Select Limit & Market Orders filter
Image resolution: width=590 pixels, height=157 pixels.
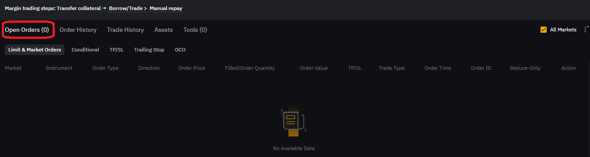[35, 50]
